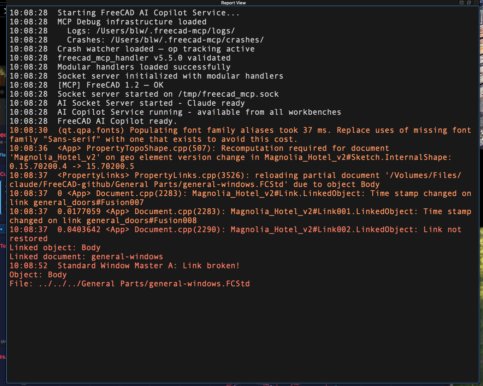This screenshot has height=386, width=483.
Task: Click the 'general-windows.FCStd' due to object Body line
Action: click(x=194, y=184)
